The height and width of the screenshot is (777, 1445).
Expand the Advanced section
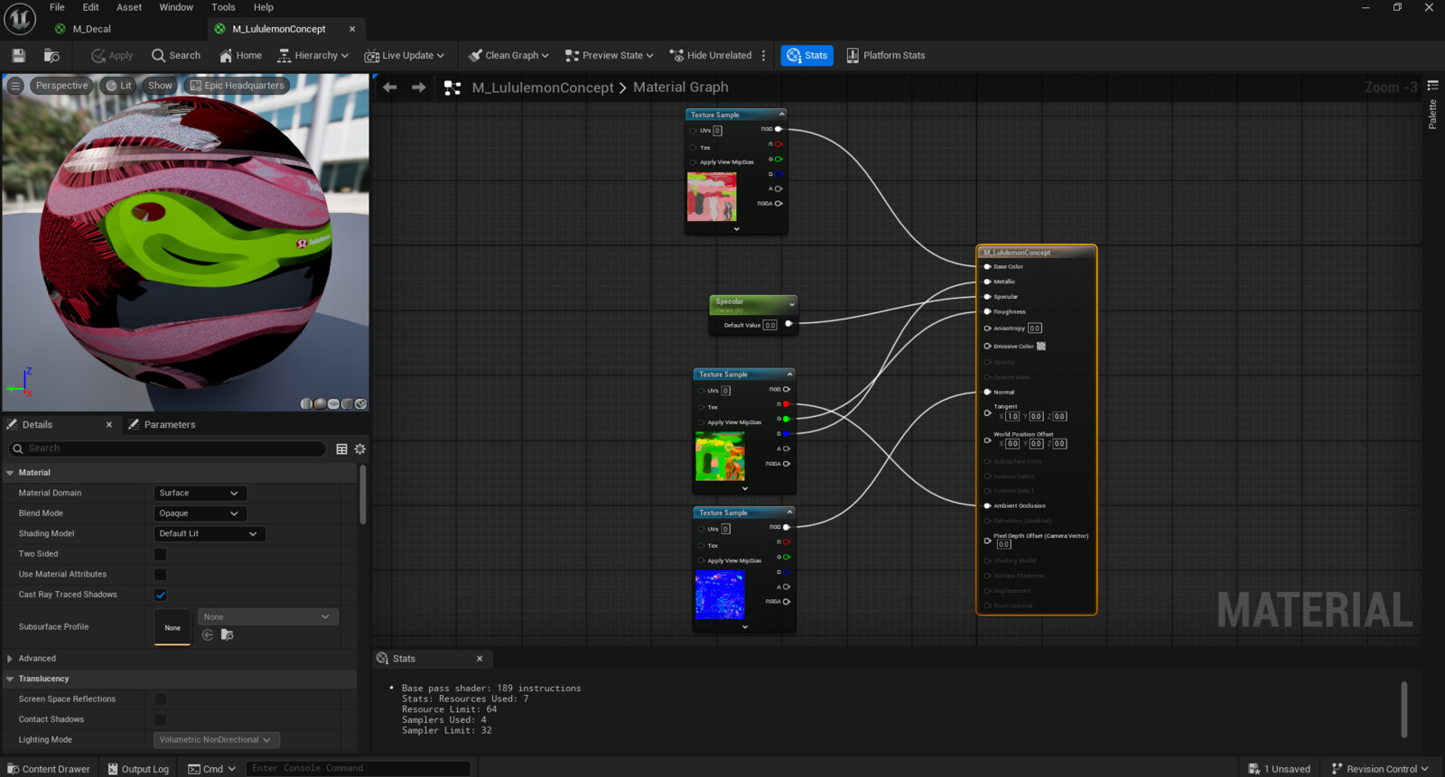[x=10, y=659]
